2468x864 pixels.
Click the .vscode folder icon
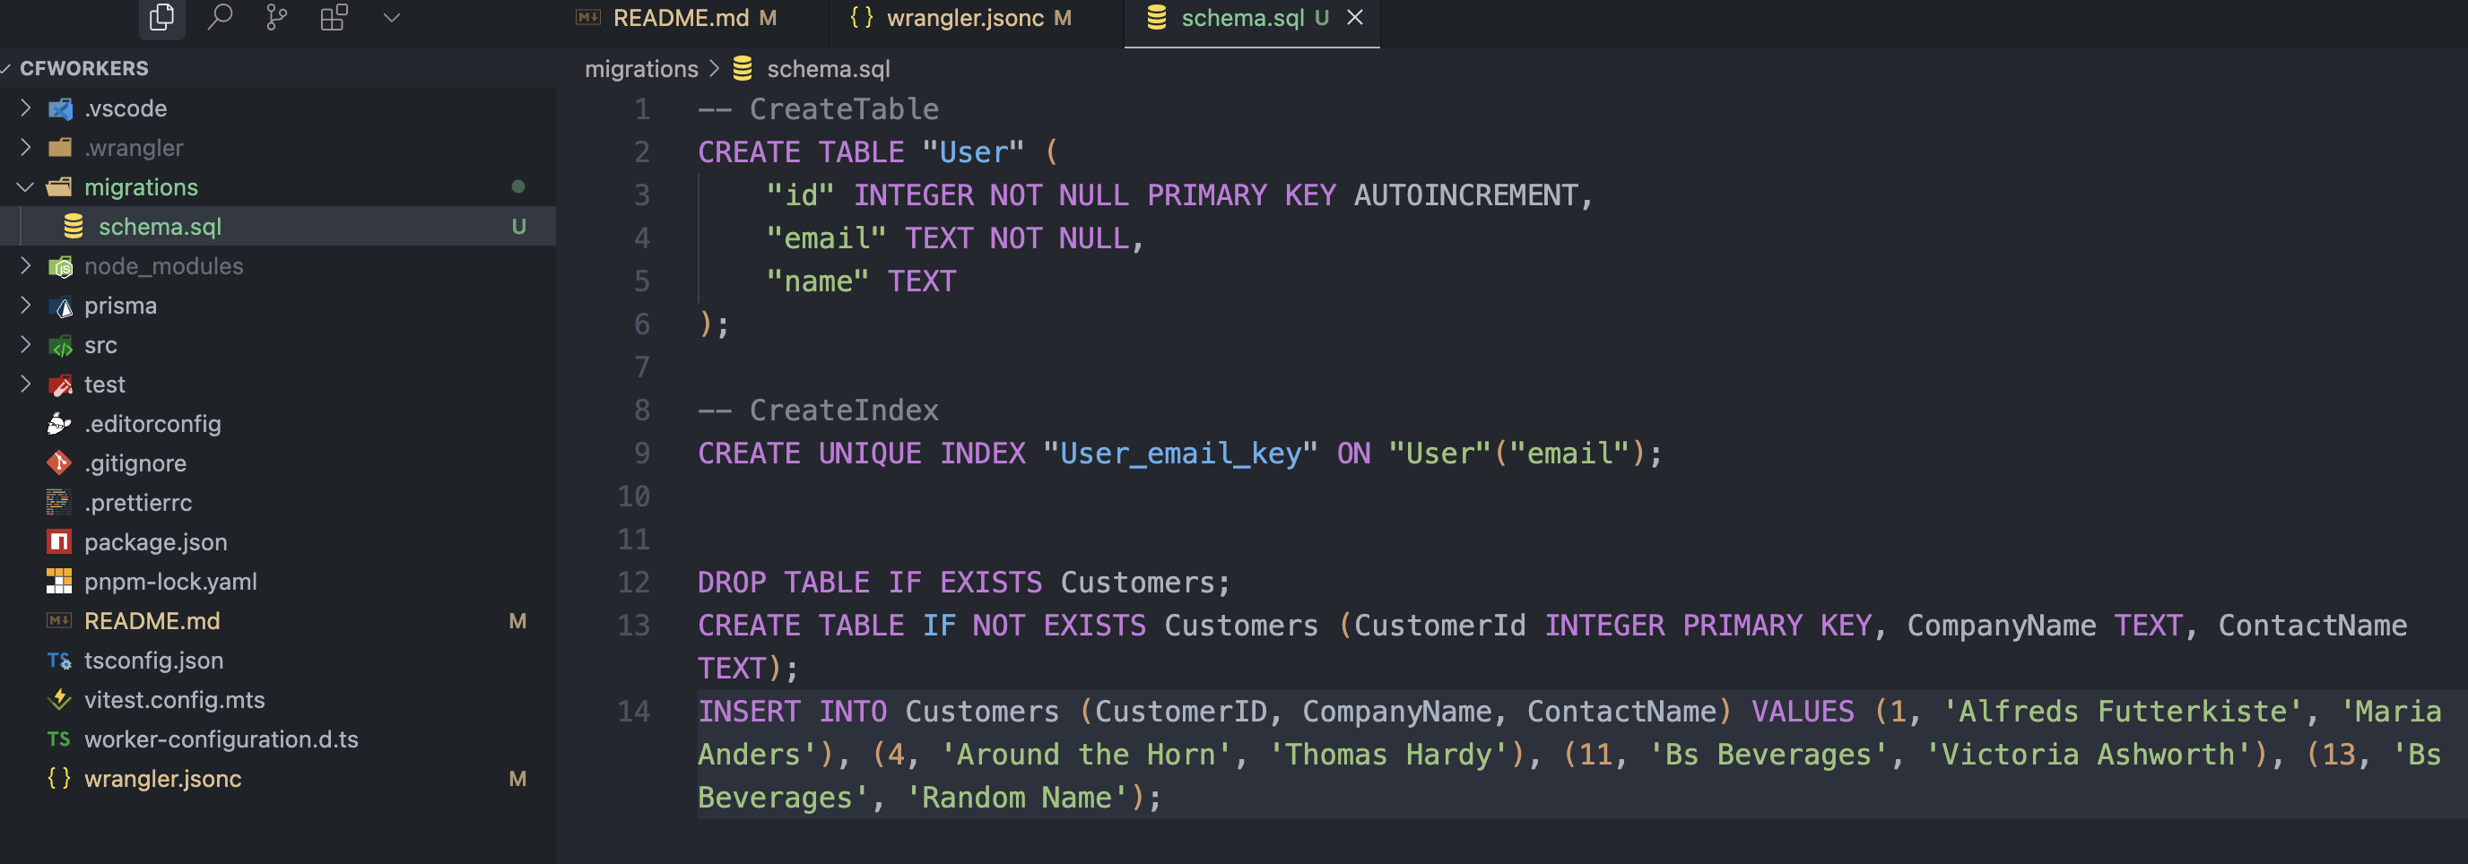60,108
